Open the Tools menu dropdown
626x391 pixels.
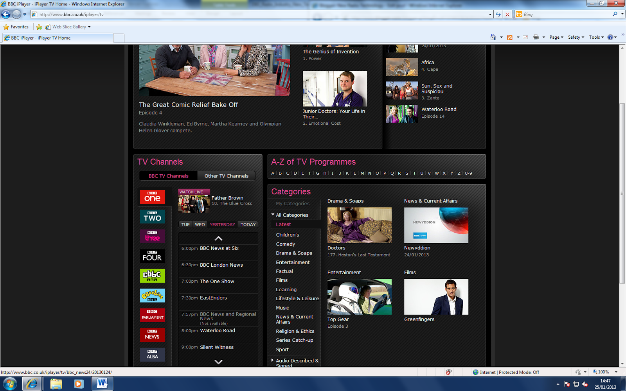pyautogui.click(x=596, y=37)
